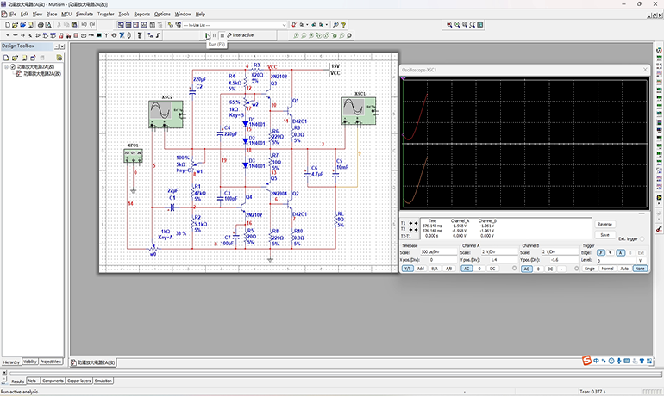The height and width of the screenshot is (396, 664).
Task: Switch to the Visibility tab
Action: coord(29,362)
